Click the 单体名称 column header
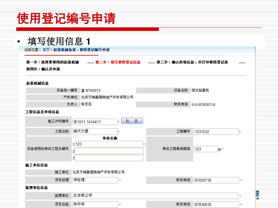Viewport: 278px width, 208px height. click(110, 138)
